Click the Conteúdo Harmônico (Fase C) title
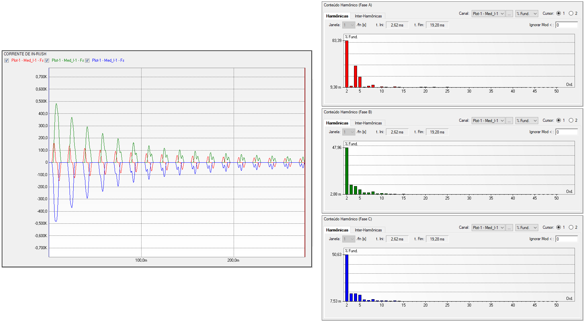Viewport: 587px width, 324px height. pyautogui.click(x=348, y=219)
